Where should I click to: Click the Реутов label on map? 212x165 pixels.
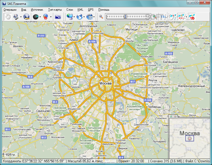point(153,80)
